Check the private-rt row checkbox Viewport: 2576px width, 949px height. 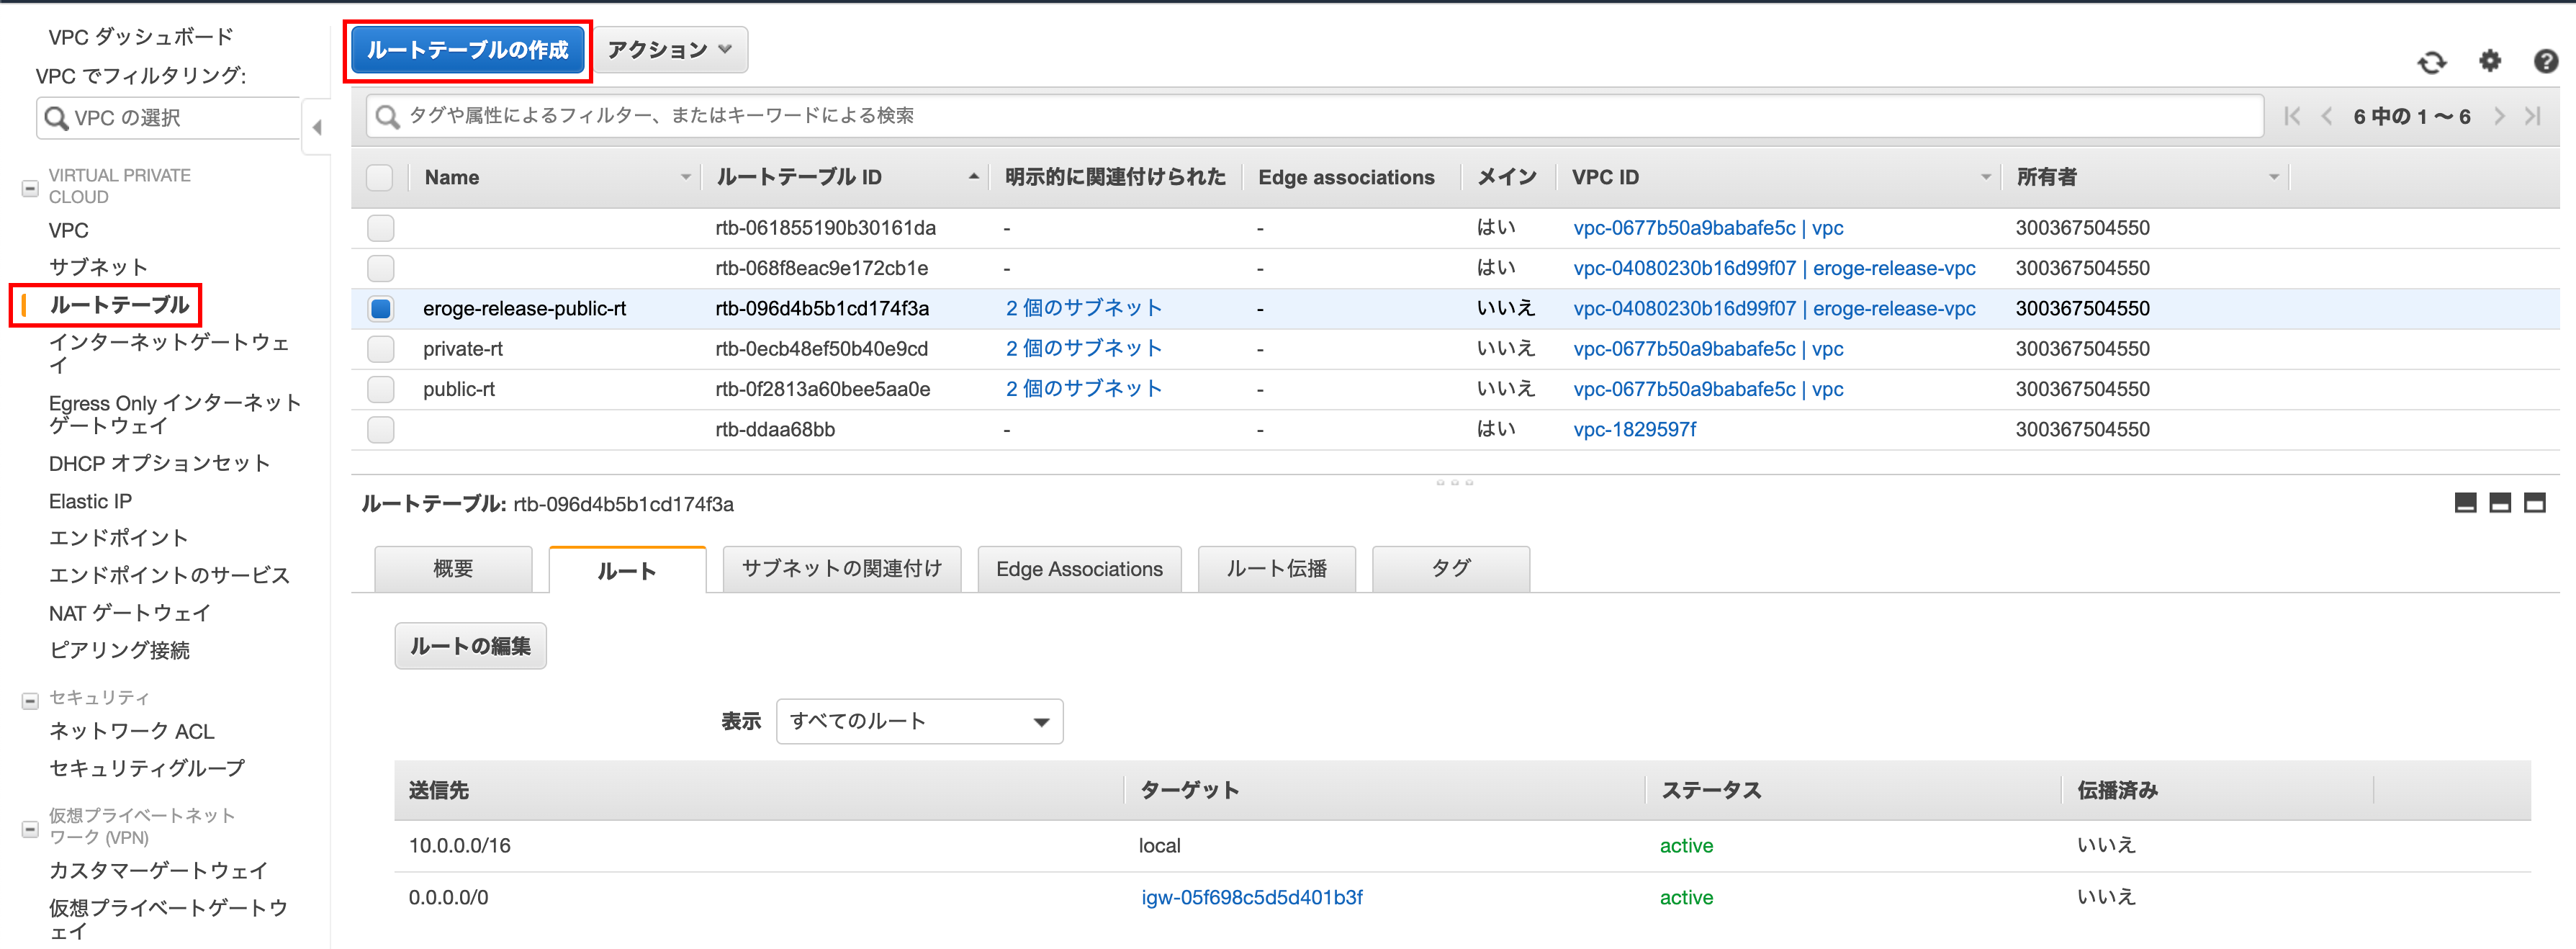point(380,349)
